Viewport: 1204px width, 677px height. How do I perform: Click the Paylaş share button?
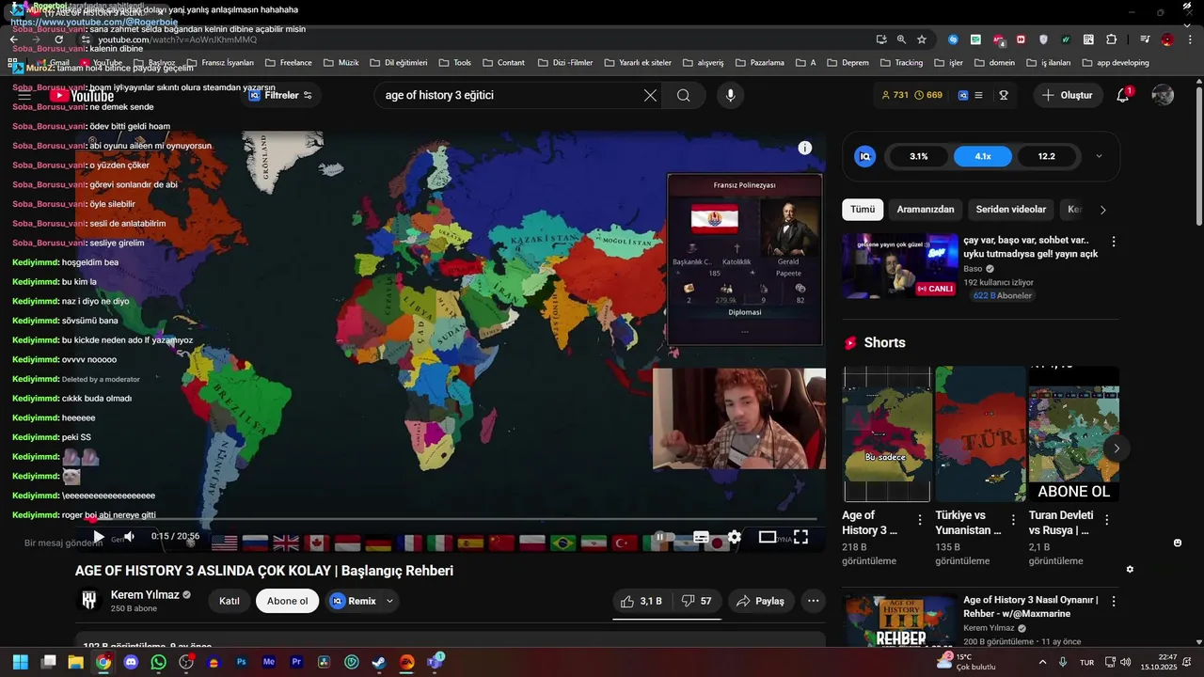[x=761, y=601]
